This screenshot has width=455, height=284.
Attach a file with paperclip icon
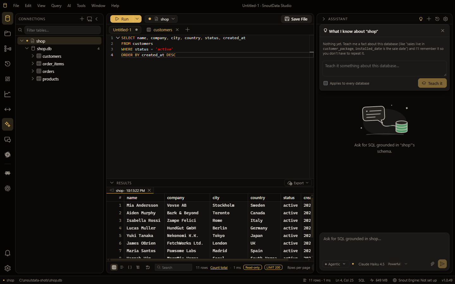click(433, 264)
